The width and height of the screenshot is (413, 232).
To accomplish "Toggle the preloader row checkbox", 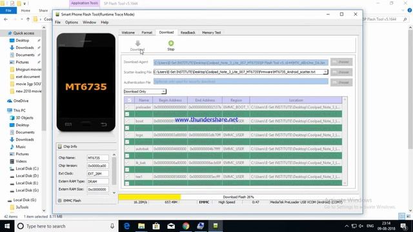I will coord(127,108).
